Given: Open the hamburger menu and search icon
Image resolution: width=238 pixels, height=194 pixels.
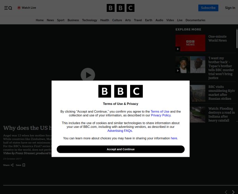Looking at the screenshot, I should 8,8.
